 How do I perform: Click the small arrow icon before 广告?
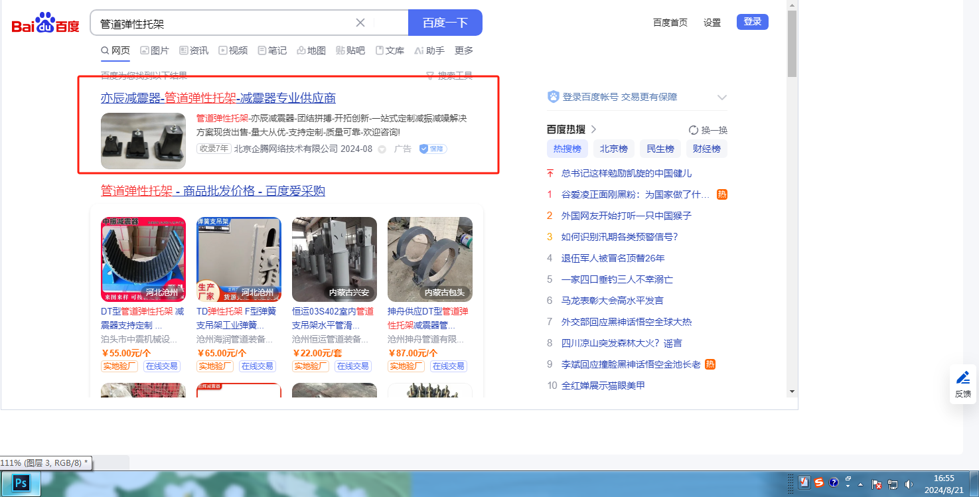click(x=382, y=149)
